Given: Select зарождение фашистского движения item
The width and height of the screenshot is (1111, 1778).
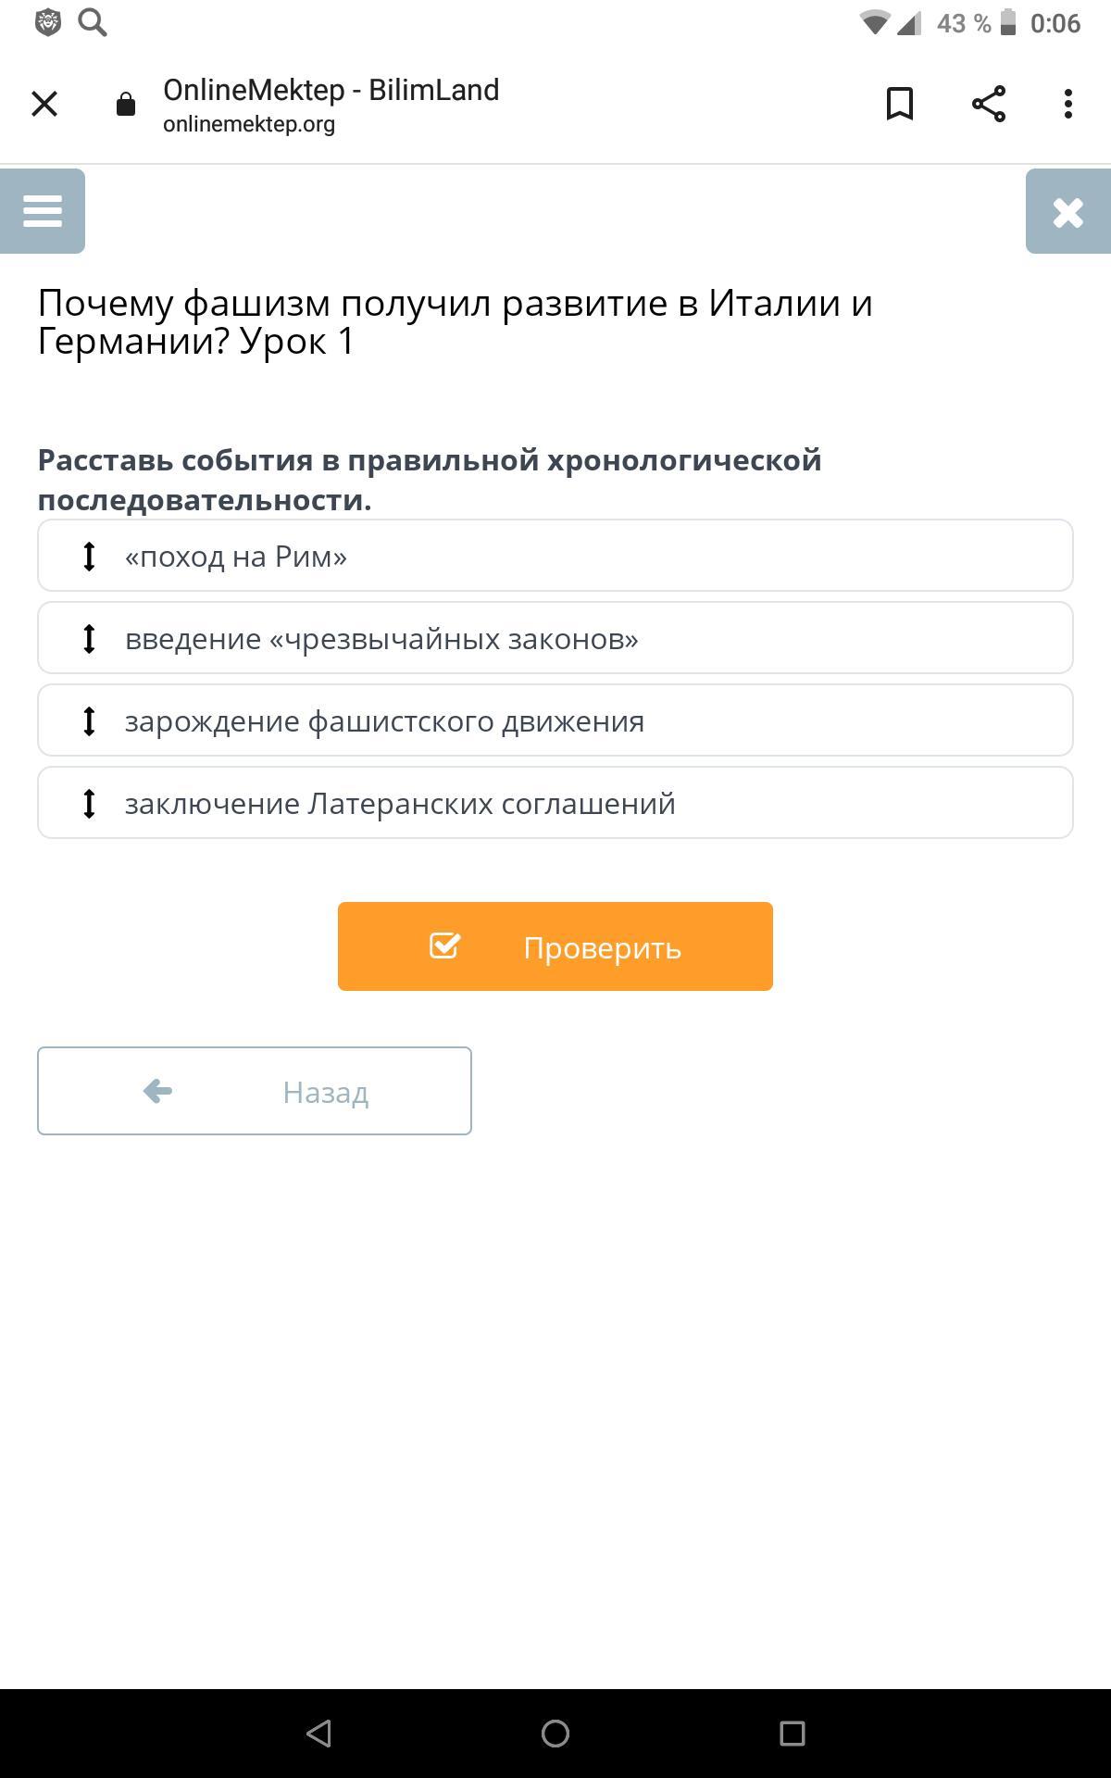Looking at the screenshot, I should point(555,720).
